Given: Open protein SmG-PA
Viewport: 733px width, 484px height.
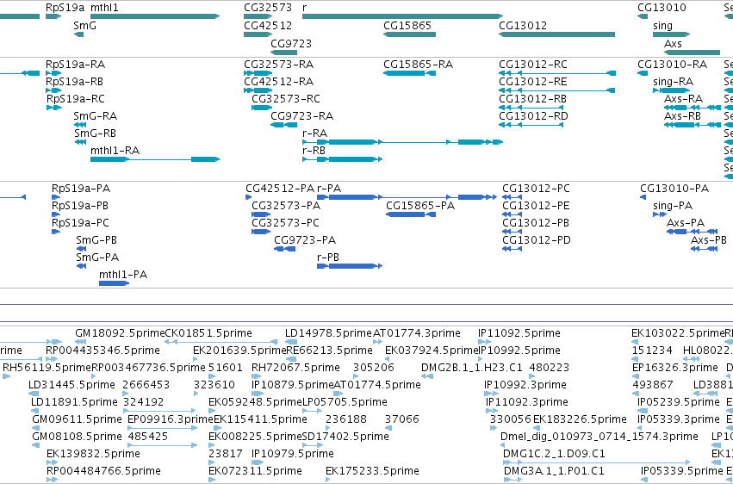Looking at the screenshot, I should (81, 266).
